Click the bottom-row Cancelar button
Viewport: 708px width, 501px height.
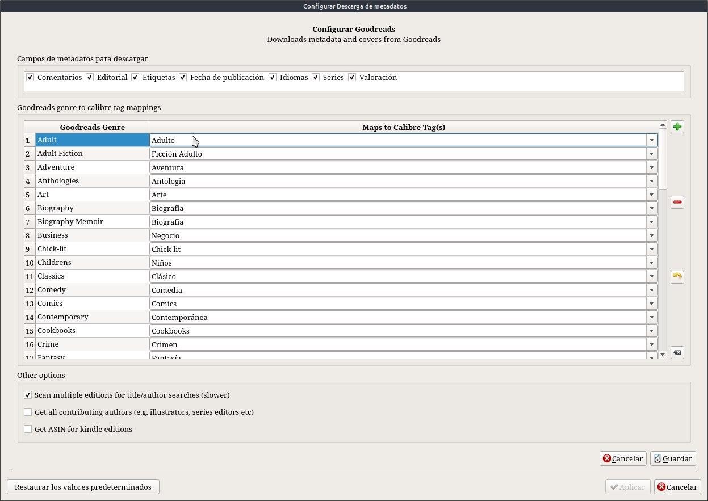click(677, 487)
